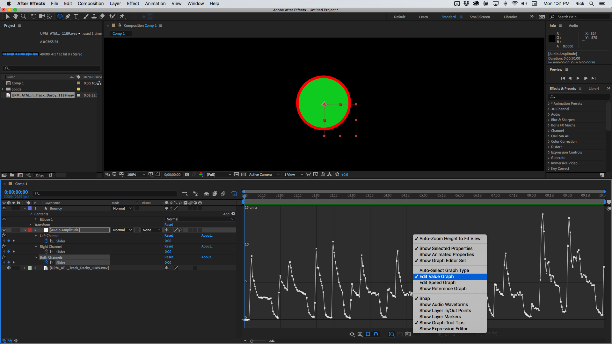Click the Comp 1 item in Project panel
Viewport: 612px width, 344px height.
pos(17,83)
